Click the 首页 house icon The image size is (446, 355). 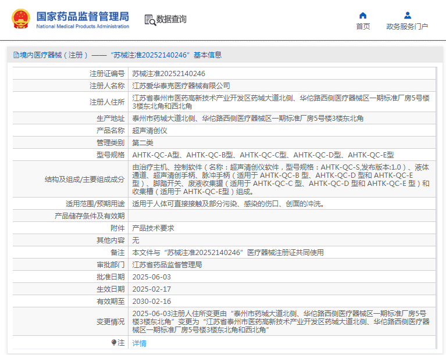pos(363,15)
